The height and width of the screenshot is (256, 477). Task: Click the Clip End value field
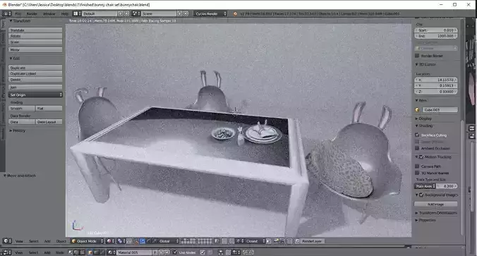pyautogui.click(x=436, y=36)
